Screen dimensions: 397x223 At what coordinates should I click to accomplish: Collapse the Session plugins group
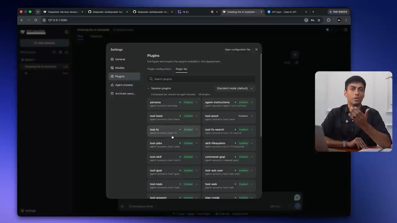[x=148, y=88]
